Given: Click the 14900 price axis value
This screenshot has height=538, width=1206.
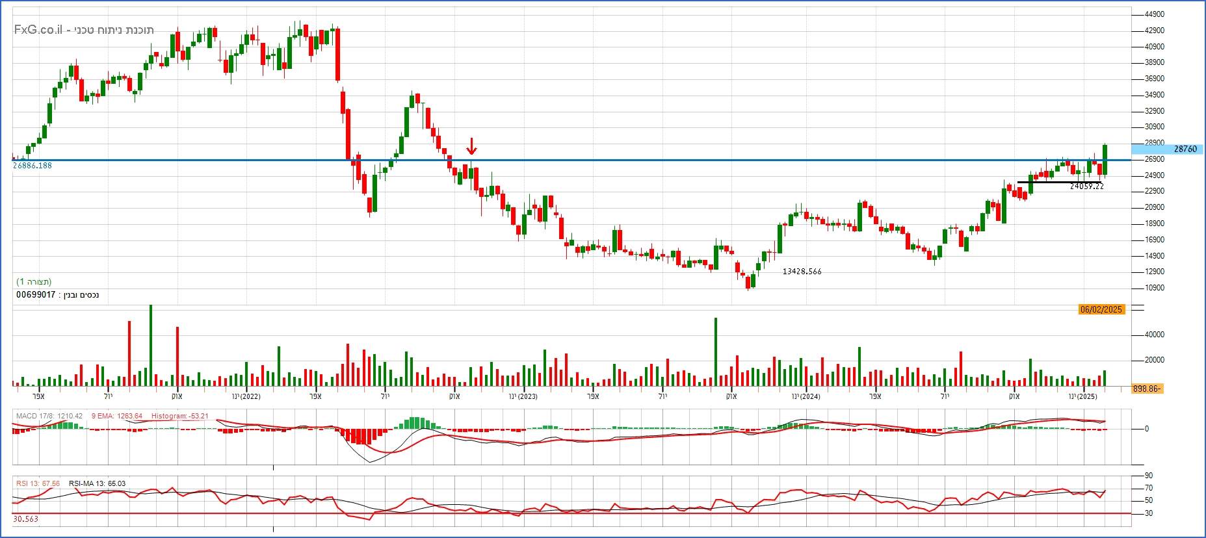Looking at the screenshot, I should pos(1155,256).
